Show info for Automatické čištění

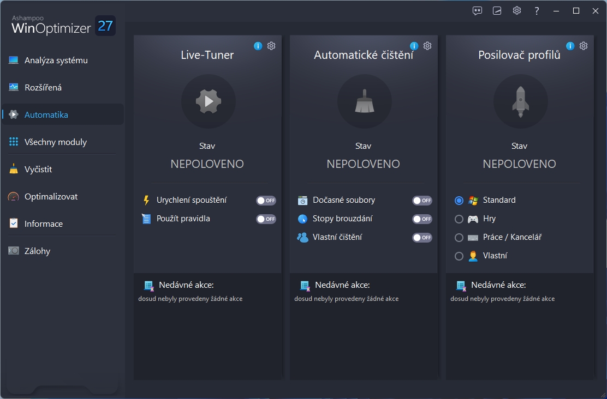[x=414, y=46]
